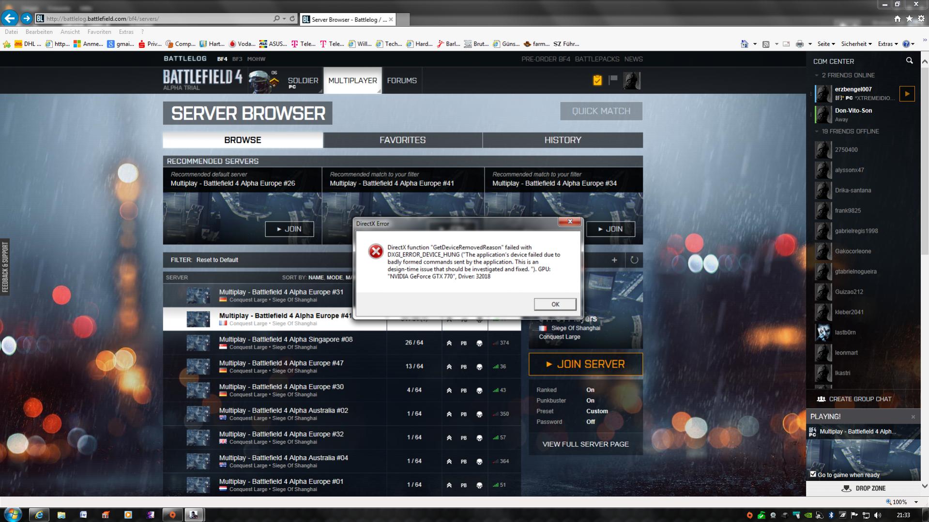Click OK in the DirectX Error dialog
The image size is (929, 522).
pyautogui.click(x=555, y=304)
